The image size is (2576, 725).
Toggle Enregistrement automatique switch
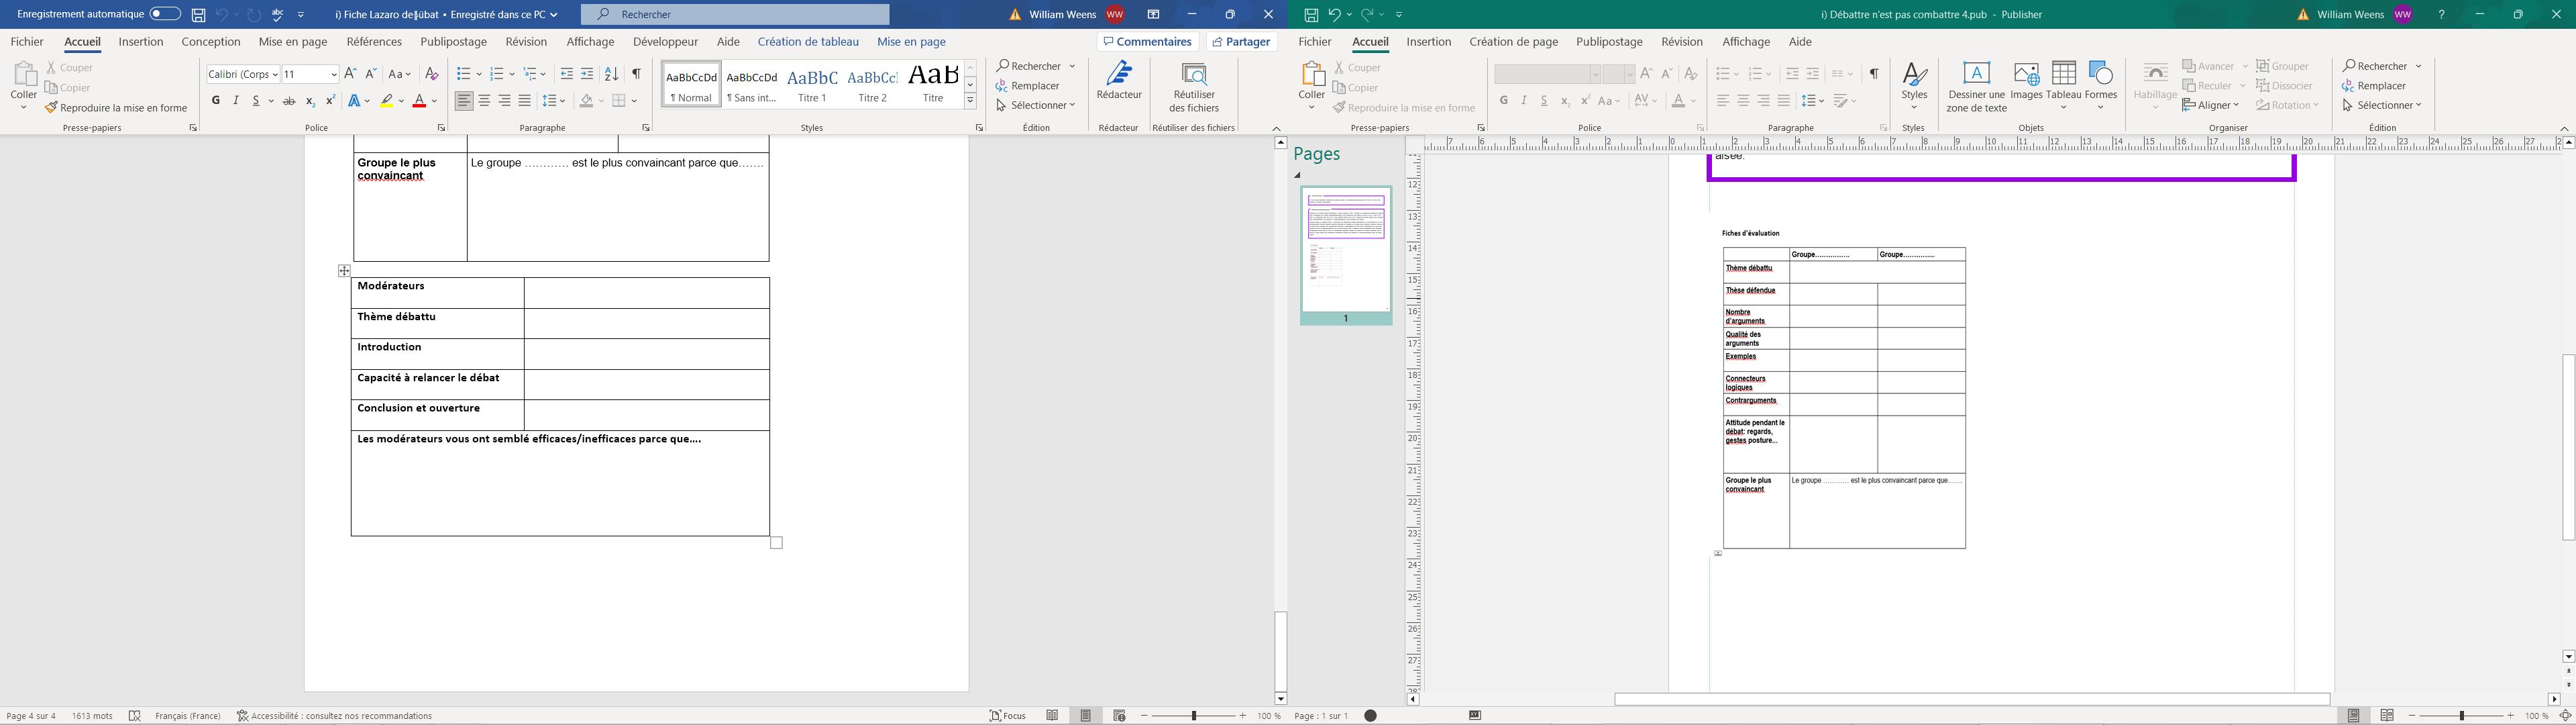(x=165, y=14)
